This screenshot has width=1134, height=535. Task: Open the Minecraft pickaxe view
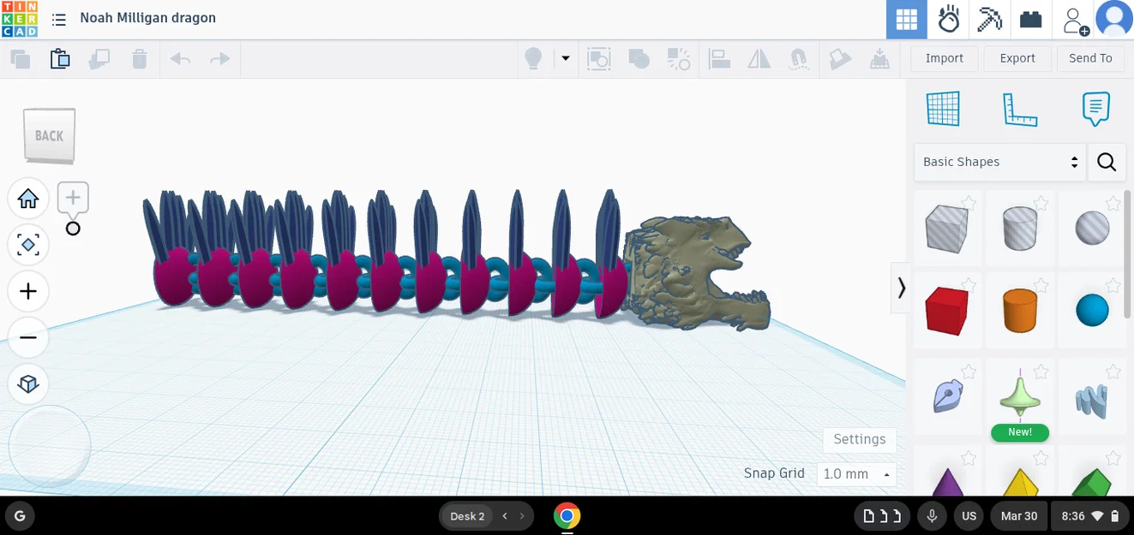pos(989,19)
